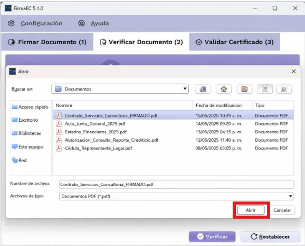Viewport: 305px width, 246px height.
Task: Switch to Firmar Documento (1) tab
Action: [x=47, y=42]
